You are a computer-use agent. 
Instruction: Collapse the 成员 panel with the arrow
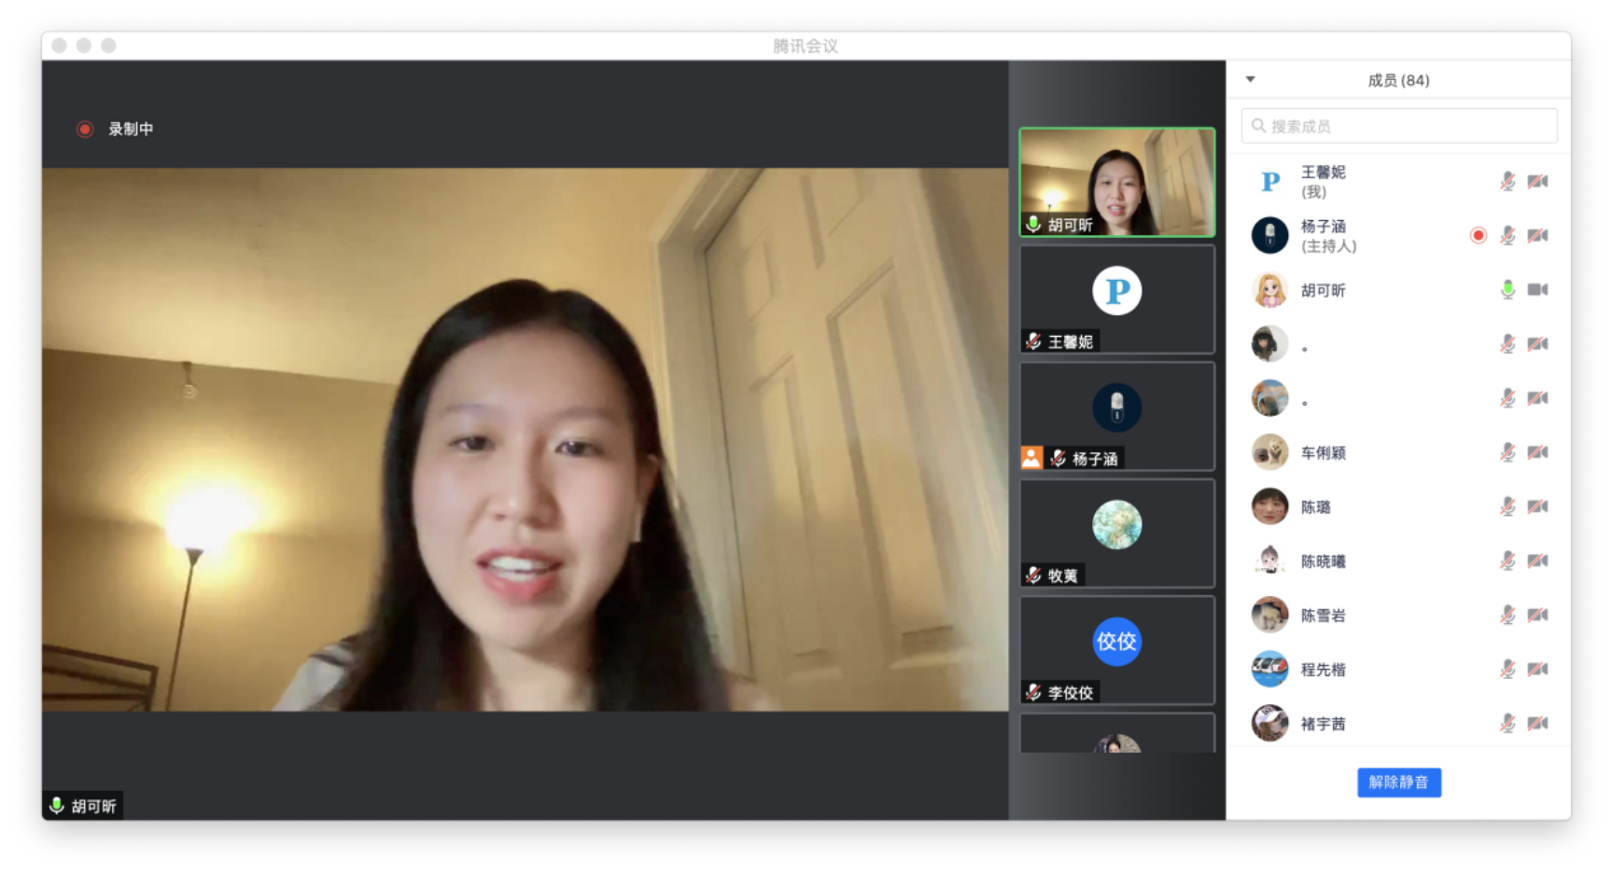tap(1251, 80)
